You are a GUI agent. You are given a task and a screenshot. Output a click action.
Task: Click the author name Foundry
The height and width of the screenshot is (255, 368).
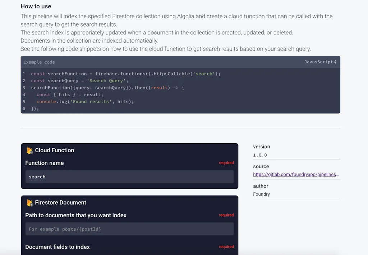(261, 194)
